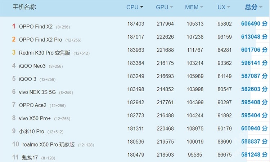
Task: Sort by MEM column dropdown arrow
Action: 202,7
